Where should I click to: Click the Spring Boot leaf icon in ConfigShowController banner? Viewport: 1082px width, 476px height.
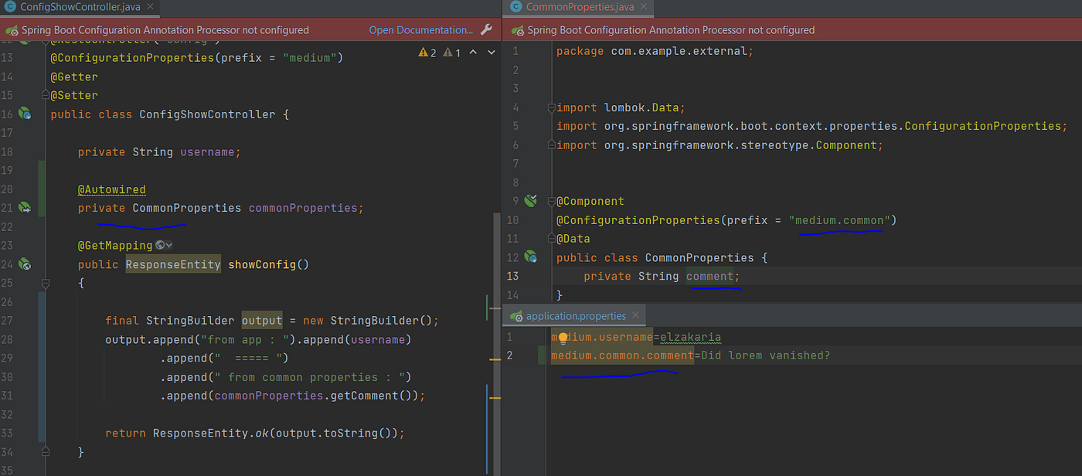point(10,29)
